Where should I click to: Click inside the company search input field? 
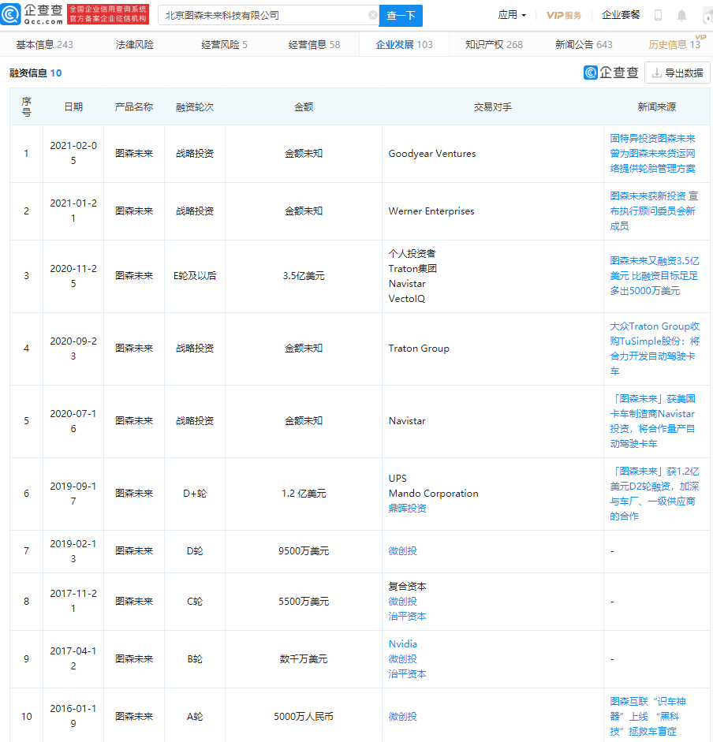pos(260,16)
